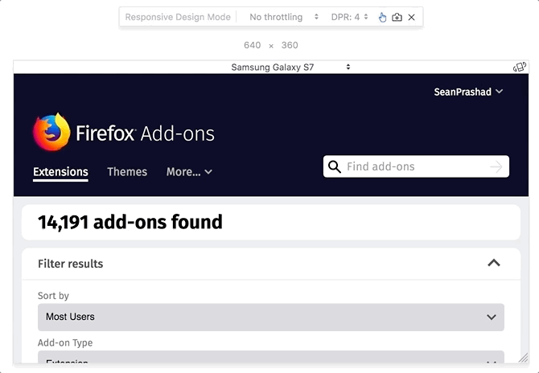The image size is (539, 373).
Task: Click the viewport height value 360
Action: (x=290, y=45)
